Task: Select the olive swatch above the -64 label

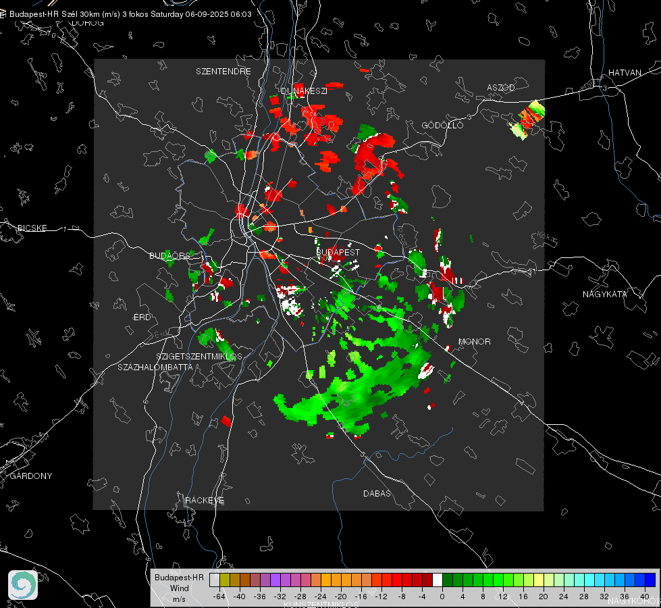Action: [225, 580]
